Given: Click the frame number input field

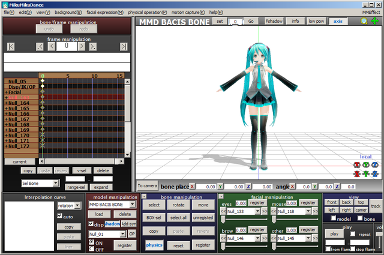Looking at the screenshot, I should tap(67, 46).
